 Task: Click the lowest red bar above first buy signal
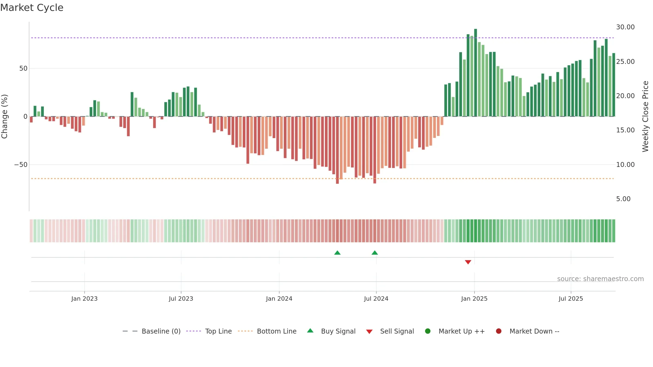point(337,150)
